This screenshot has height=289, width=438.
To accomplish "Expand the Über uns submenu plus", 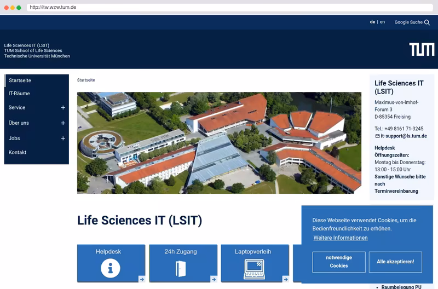I will [x=63, y=123].
